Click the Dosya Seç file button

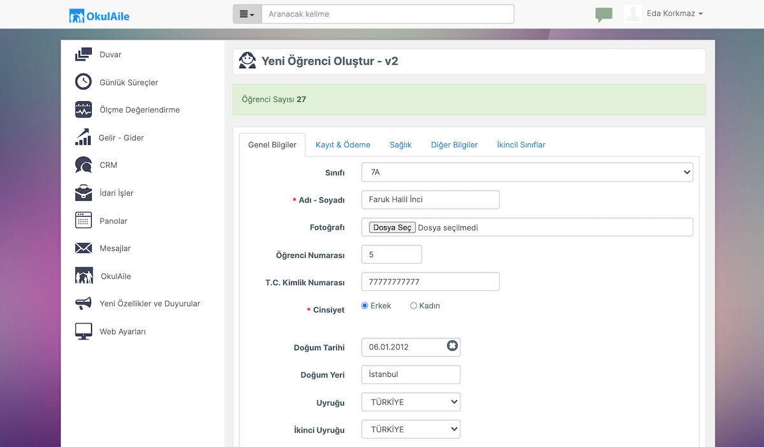[x=392, y=227]
